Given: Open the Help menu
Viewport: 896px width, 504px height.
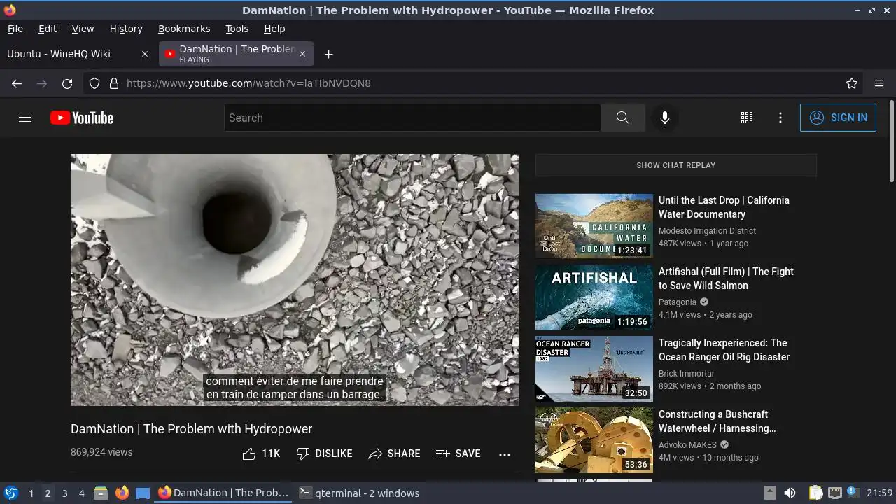Looking at the screenshot, I should [274, 29].
